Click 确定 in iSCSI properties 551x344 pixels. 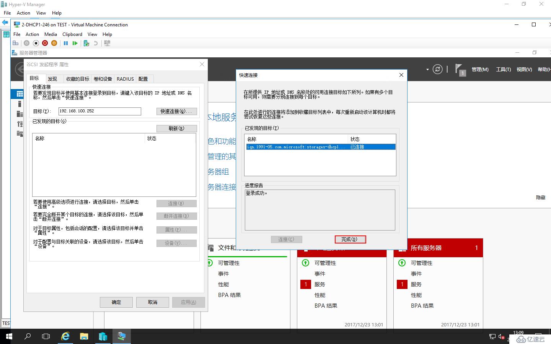pyautogui.click(x=116, y=302)
